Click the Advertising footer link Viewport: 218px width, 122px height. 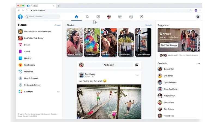[35, 114]
